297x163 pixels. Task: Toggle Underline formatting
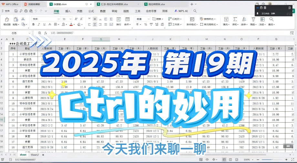[x=44, y=24]
